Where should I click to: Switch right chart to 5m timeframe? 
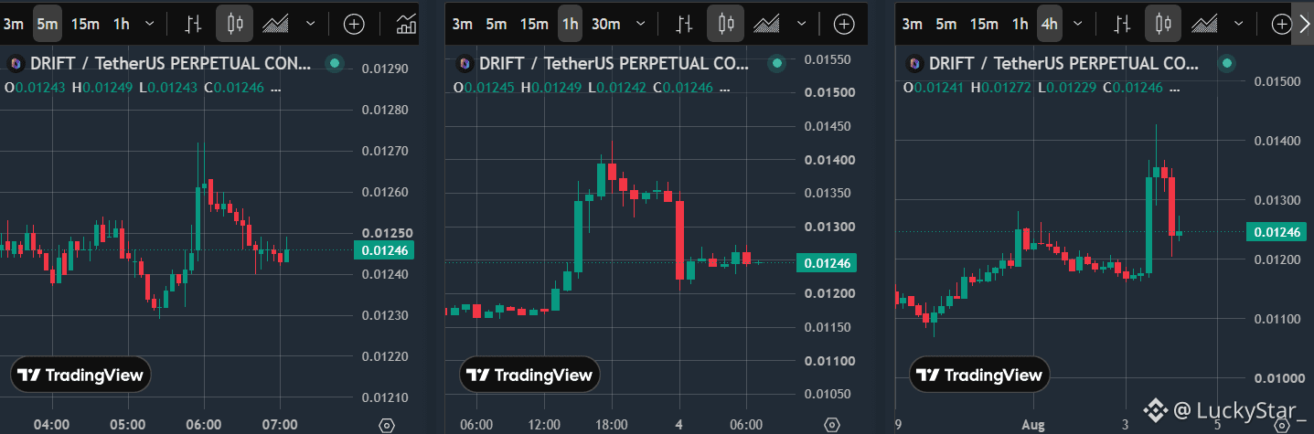tap(945, 24)
